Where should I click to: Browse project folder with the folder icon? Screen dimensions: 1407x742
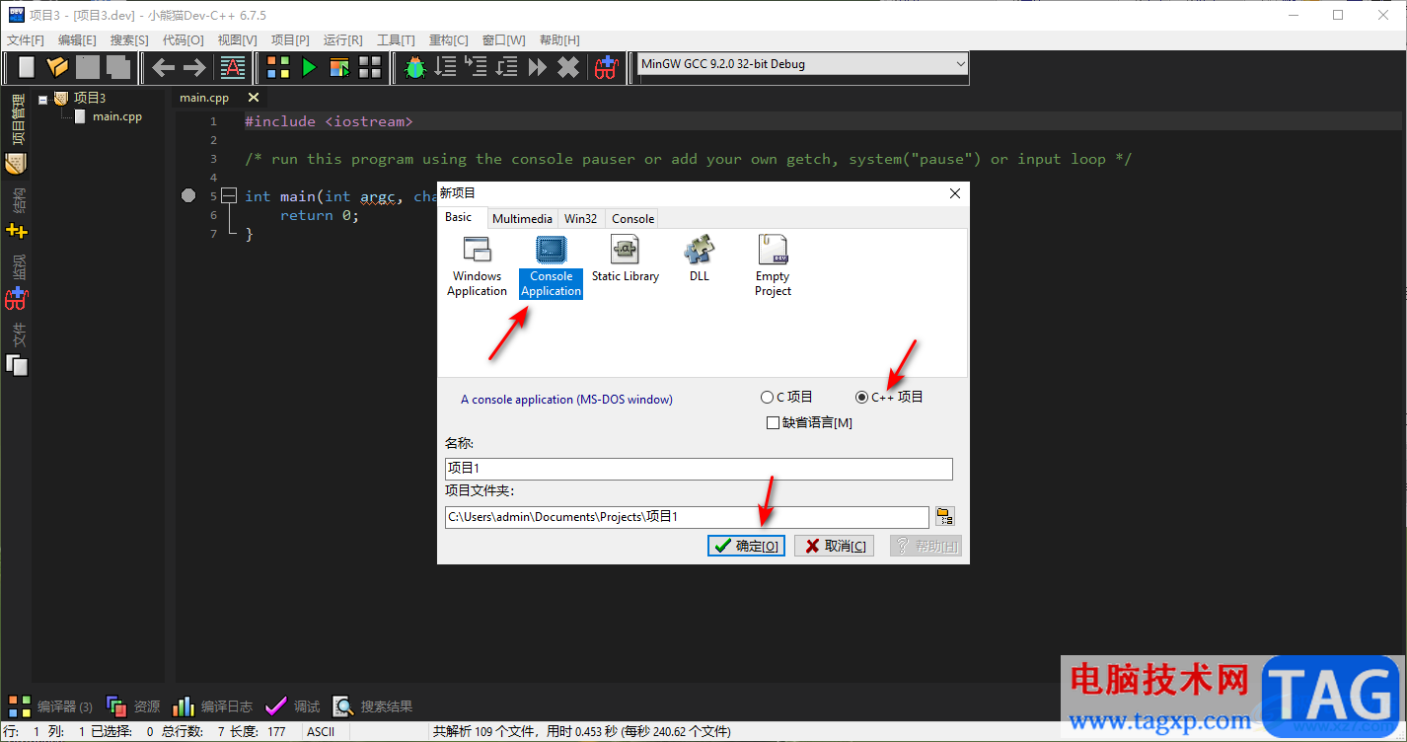tap(945, 516)
